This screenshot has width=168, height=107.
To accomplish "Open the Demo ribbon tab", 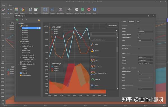I will click(x=3, y=5).
